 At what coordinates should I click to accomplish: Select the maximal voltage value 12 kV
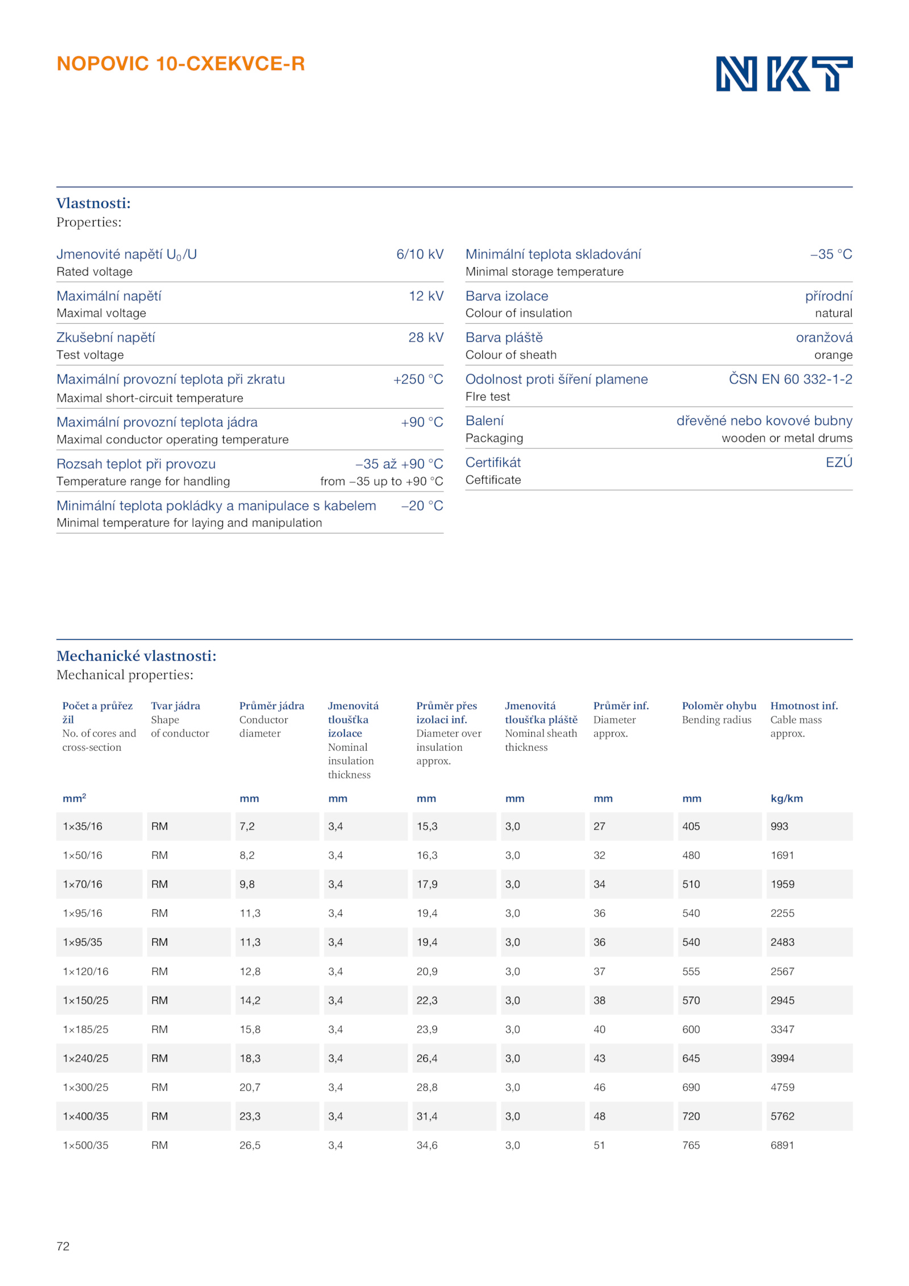426,296
